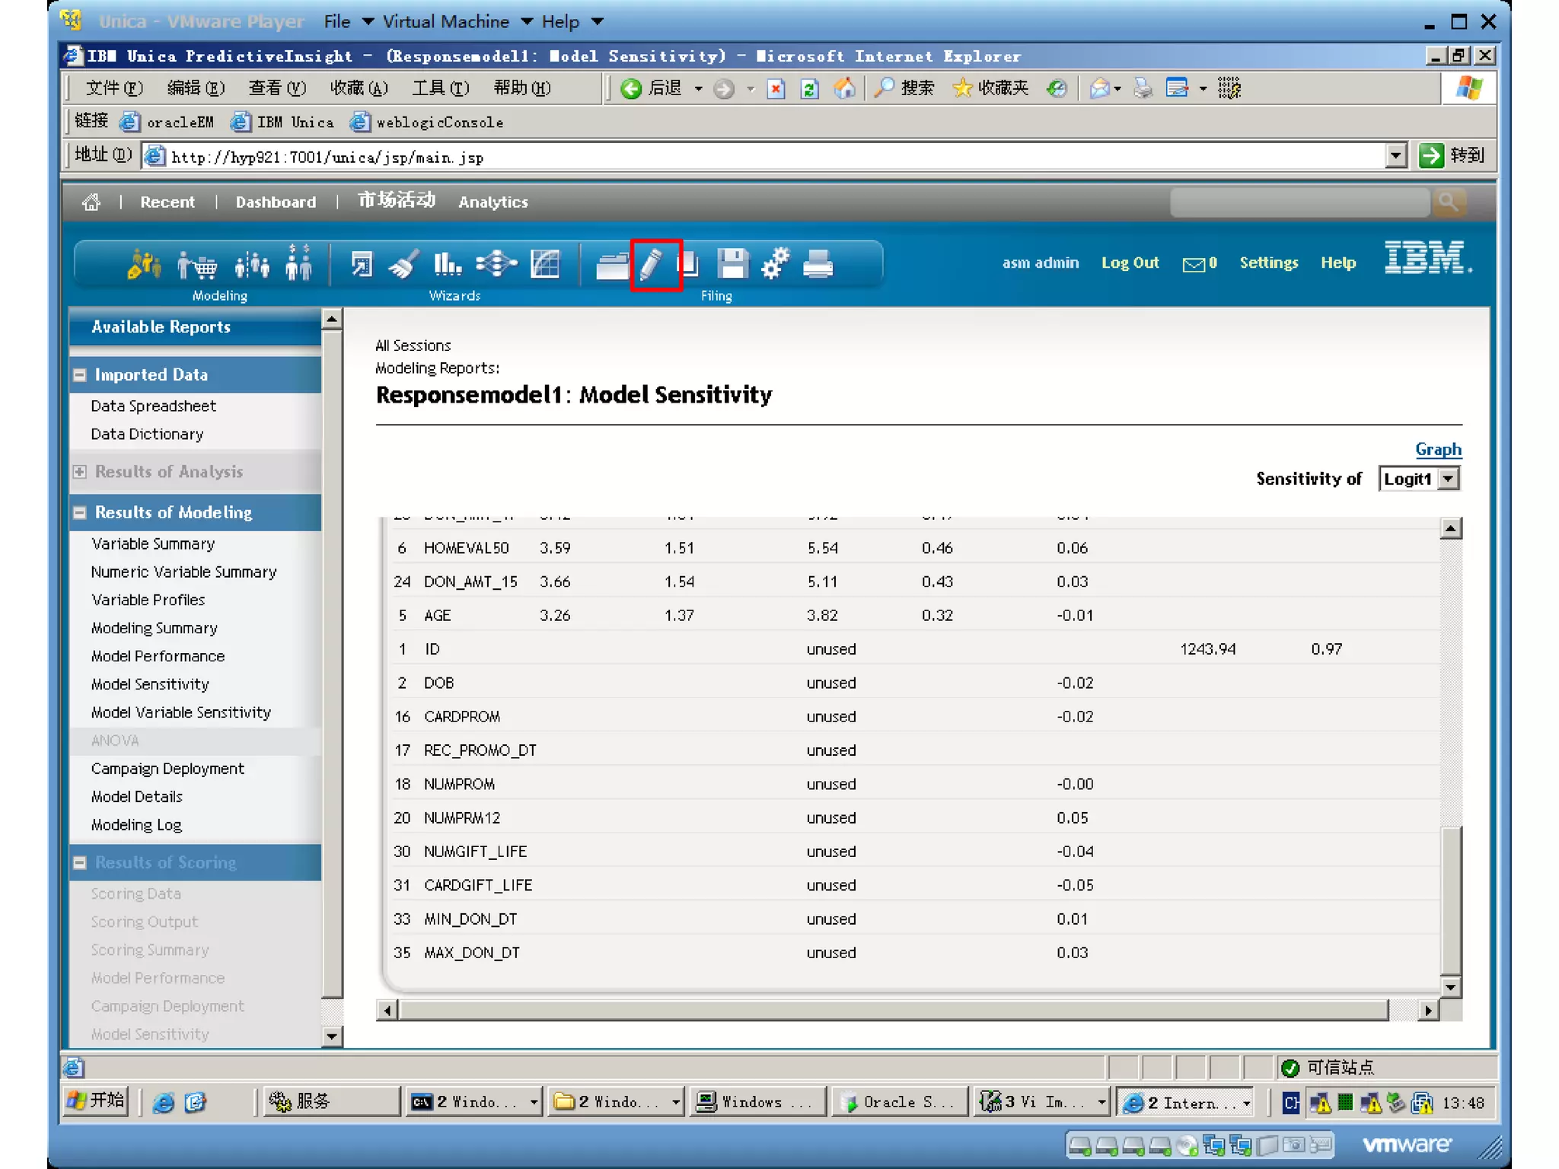Click the printer icon in Filing toolbar
The height and width of the screenshot is (1169, 1559).
[818, 264]
